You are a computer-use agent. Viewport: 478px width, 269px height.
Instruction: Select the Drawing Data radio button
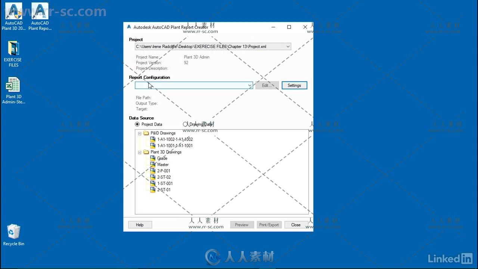pyautogui.click(x=185, y=124)
